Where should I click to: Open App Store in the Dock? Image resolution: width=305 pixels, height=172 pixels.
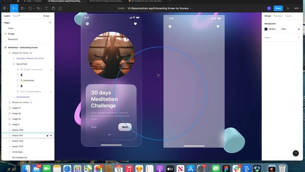click(191, 169)
